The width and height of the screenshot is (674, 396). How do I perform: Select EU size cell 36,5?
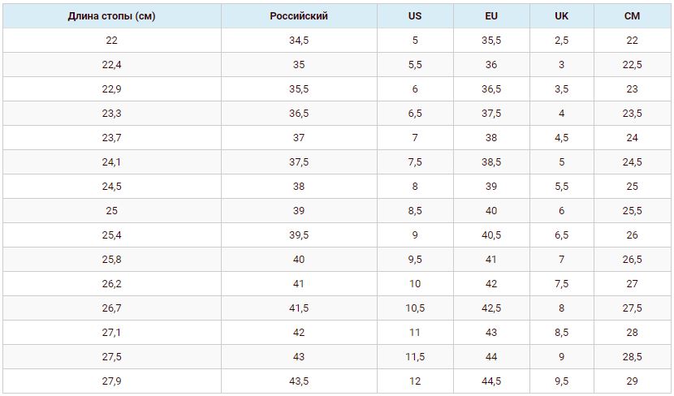coord(491,89)
